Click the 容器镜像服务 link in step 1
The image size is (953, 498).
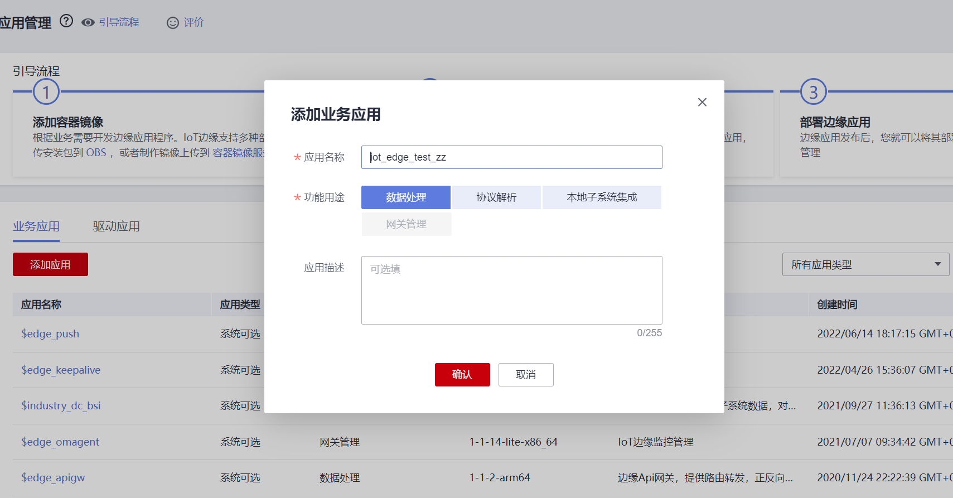239,152
